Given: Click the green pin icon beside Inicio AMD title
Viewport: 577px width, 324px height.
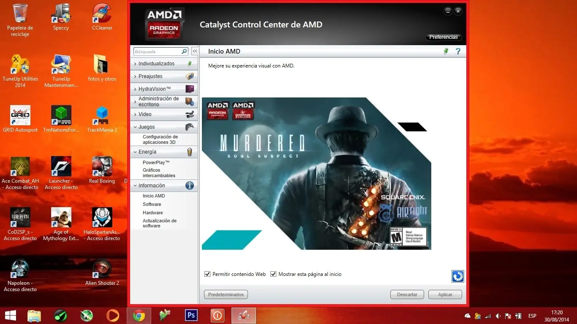Looking at the screenshot, I should click(446, 51).
